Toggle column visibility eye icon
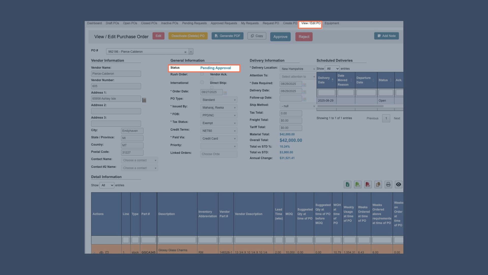This screenshot has height=275, width=488. pyautogui.click(x=398, y=185)
